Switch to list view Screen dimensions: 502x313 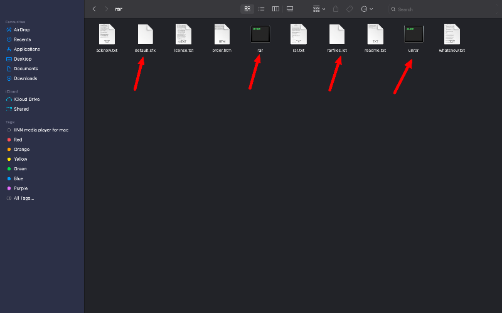click(261, 9)
